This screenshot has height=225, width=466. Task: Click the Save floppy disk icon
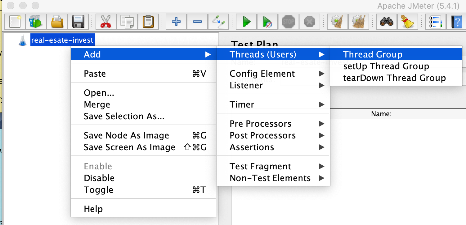[x=78, y=22]
